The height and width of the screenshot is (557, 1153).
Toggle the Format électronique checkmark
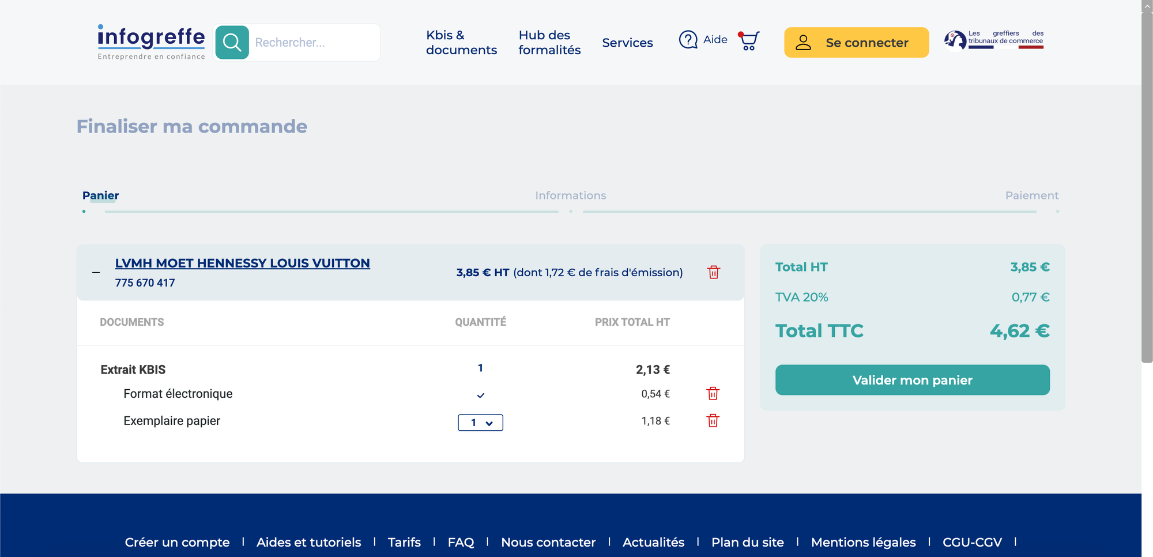(x=481, y=395)
